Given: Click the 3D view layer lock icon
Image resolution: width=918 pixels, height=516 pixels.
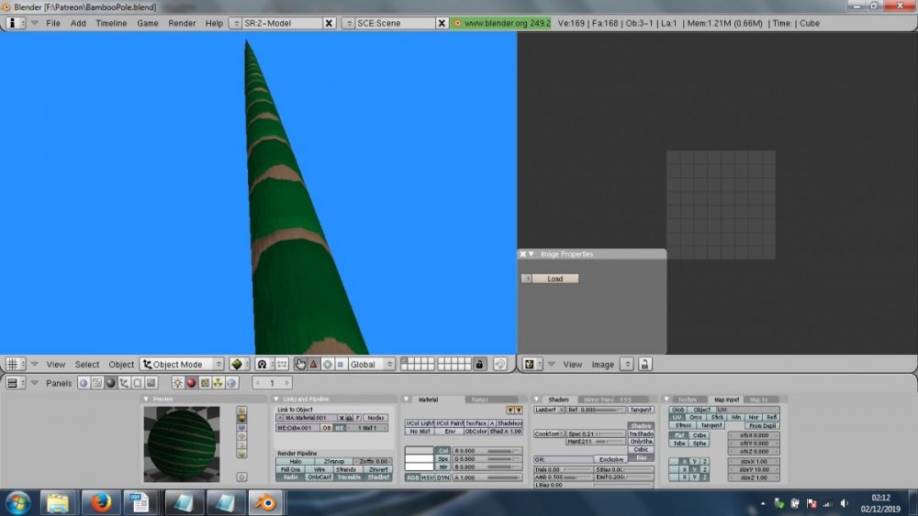Looking at the screenshot, I should pos(479,364).
